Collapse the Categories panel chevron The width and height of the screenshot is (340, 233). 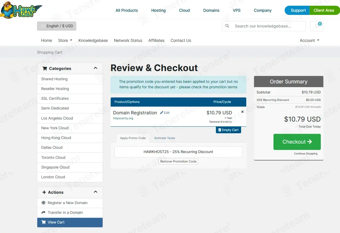(95, 68)
